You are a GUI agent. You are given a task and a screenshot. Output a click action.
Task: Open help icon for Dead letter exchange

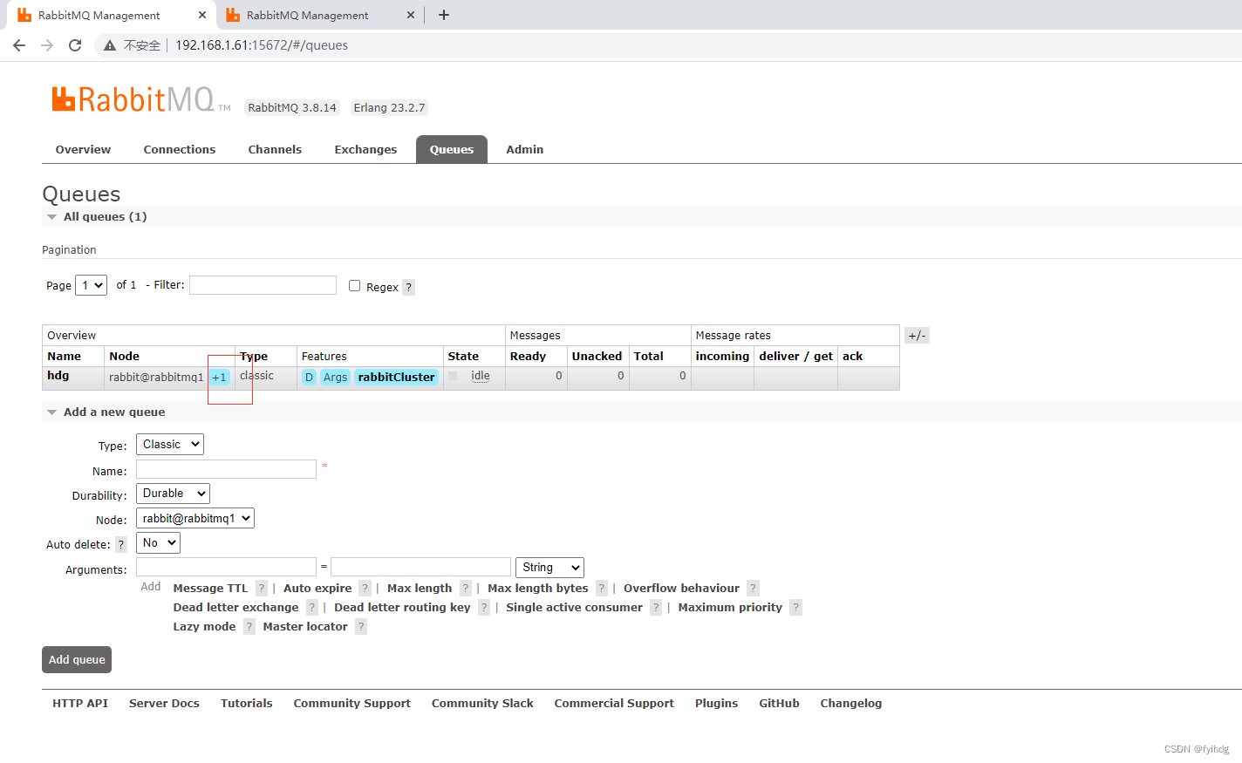coord(311,608)
